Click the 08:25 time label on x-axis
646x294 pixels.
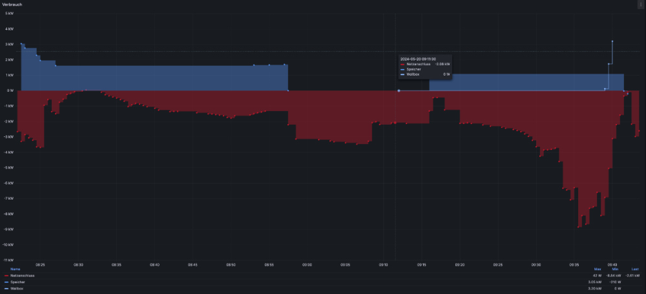click(x=40, y=264)
